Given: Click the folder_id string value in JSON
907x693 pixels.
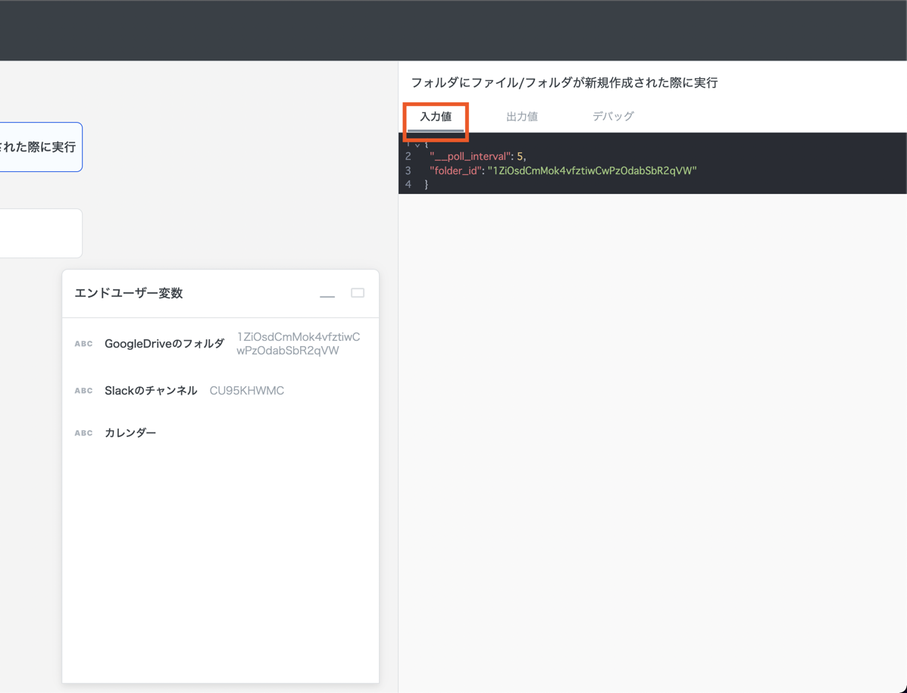Looking at the screenshot, I should (592, 170).
